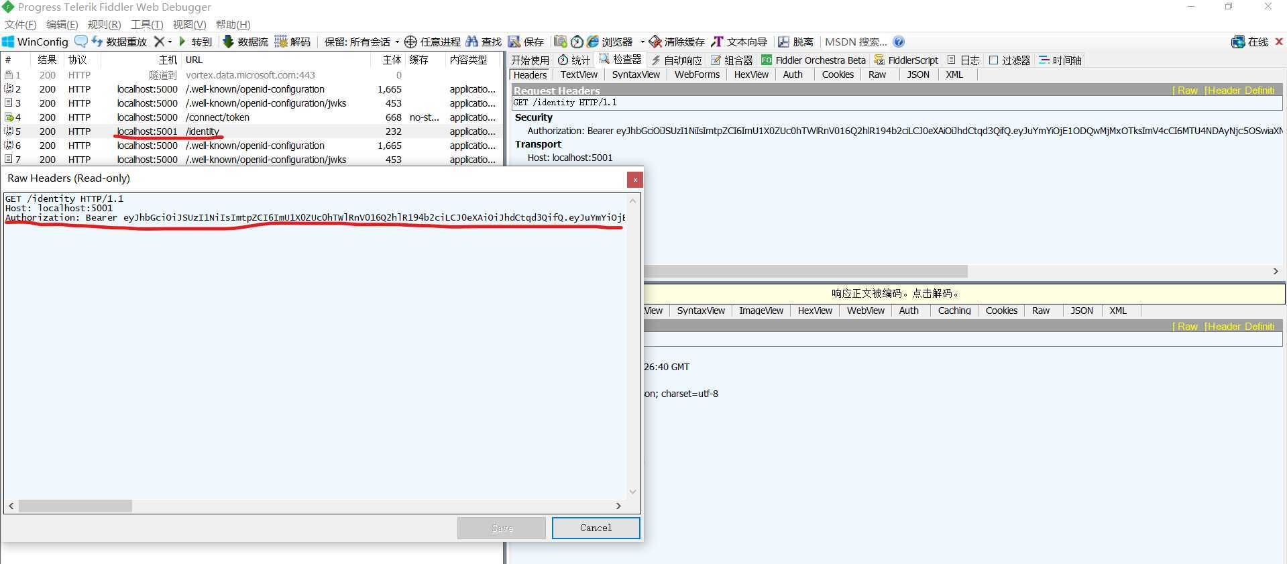Select the response ImageView tab

tap(761, 311)
